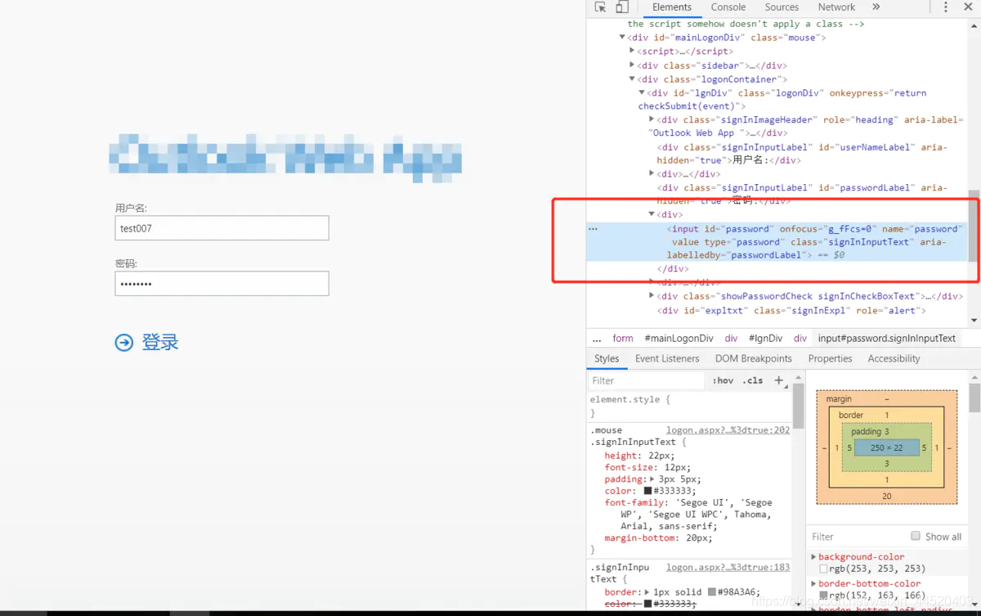Open the DevTools three-dot customize menu

pos(946,7)
